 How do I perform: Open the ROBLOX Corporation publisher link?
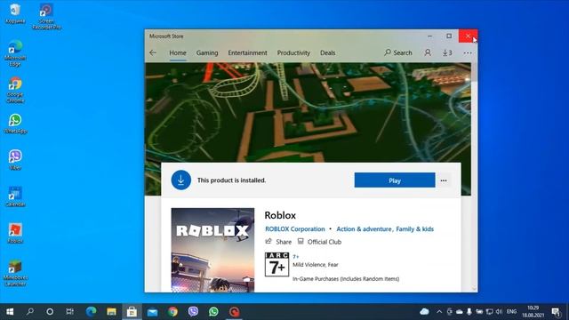[x=295, y=229]
